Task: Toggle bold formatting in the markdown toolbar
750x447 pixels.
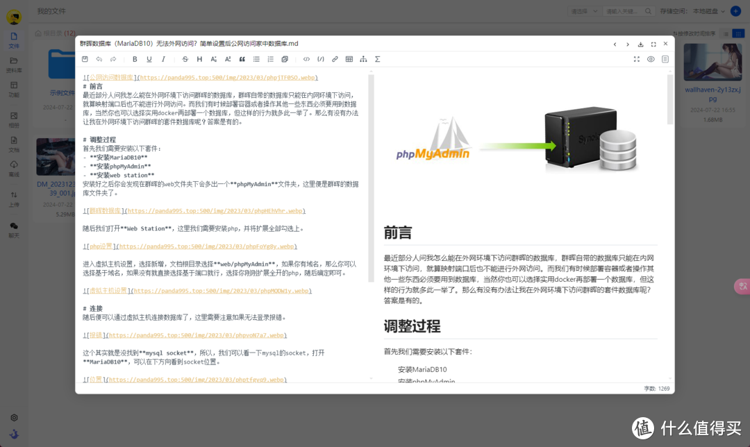Action: coord(135,59)
